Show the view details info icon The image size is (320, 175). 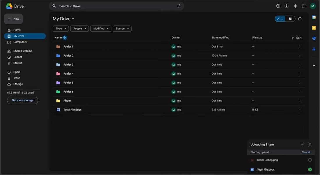(x=300, y=19)
